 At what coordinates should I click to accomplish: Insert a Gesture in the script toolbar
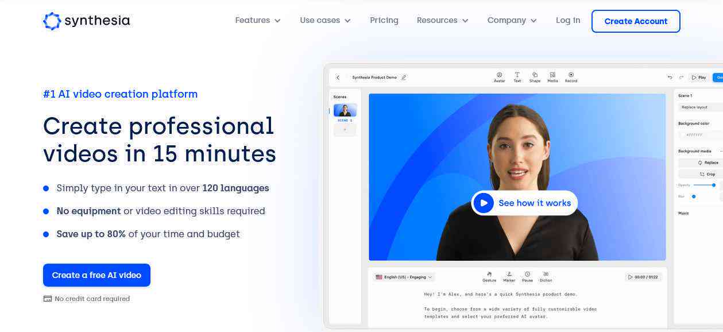[489, 276]
